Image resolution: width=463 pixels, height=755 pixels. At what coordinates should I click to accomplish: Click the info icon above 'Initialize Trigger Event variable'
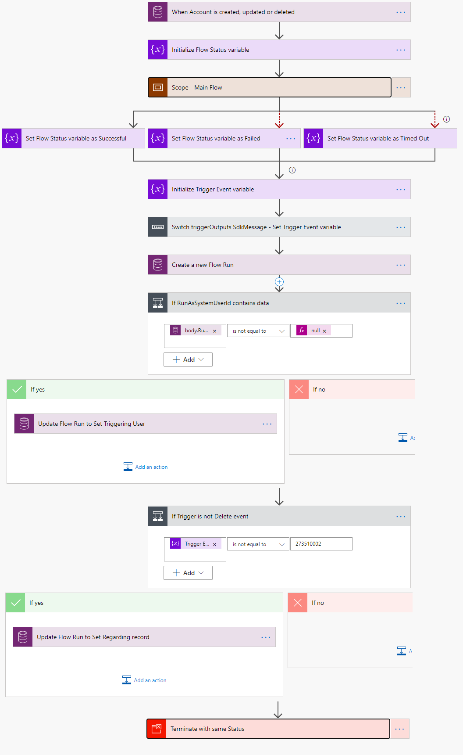click(x=292, y=170)
